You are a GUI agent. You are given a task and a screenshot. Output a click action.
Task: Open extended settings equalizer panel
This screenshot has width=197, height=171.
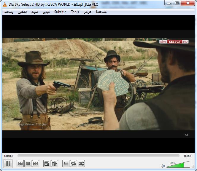click(55, 164)
